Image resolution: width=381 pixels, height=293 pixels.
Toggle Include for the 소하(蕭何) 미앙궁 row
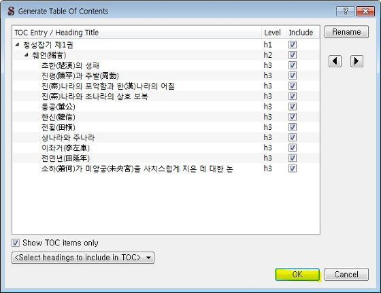[x=293, y=169]
